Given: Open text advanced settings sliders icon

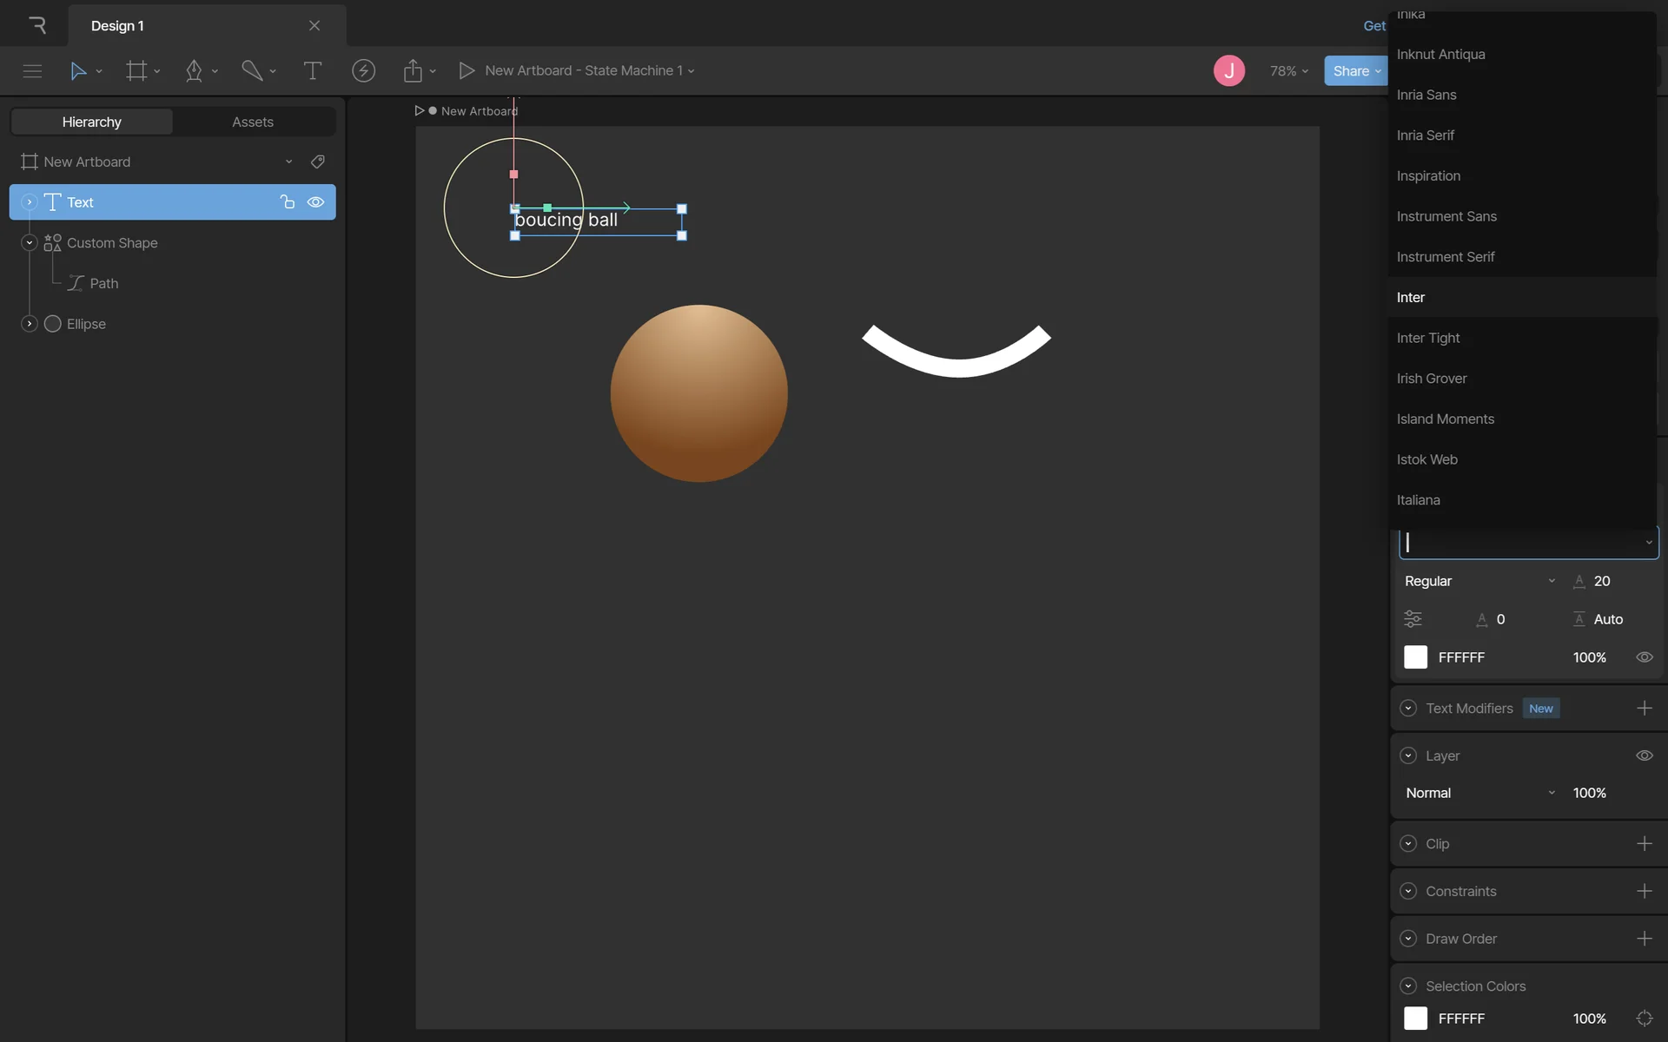Looking at the screenshot, I should 1413,619.
